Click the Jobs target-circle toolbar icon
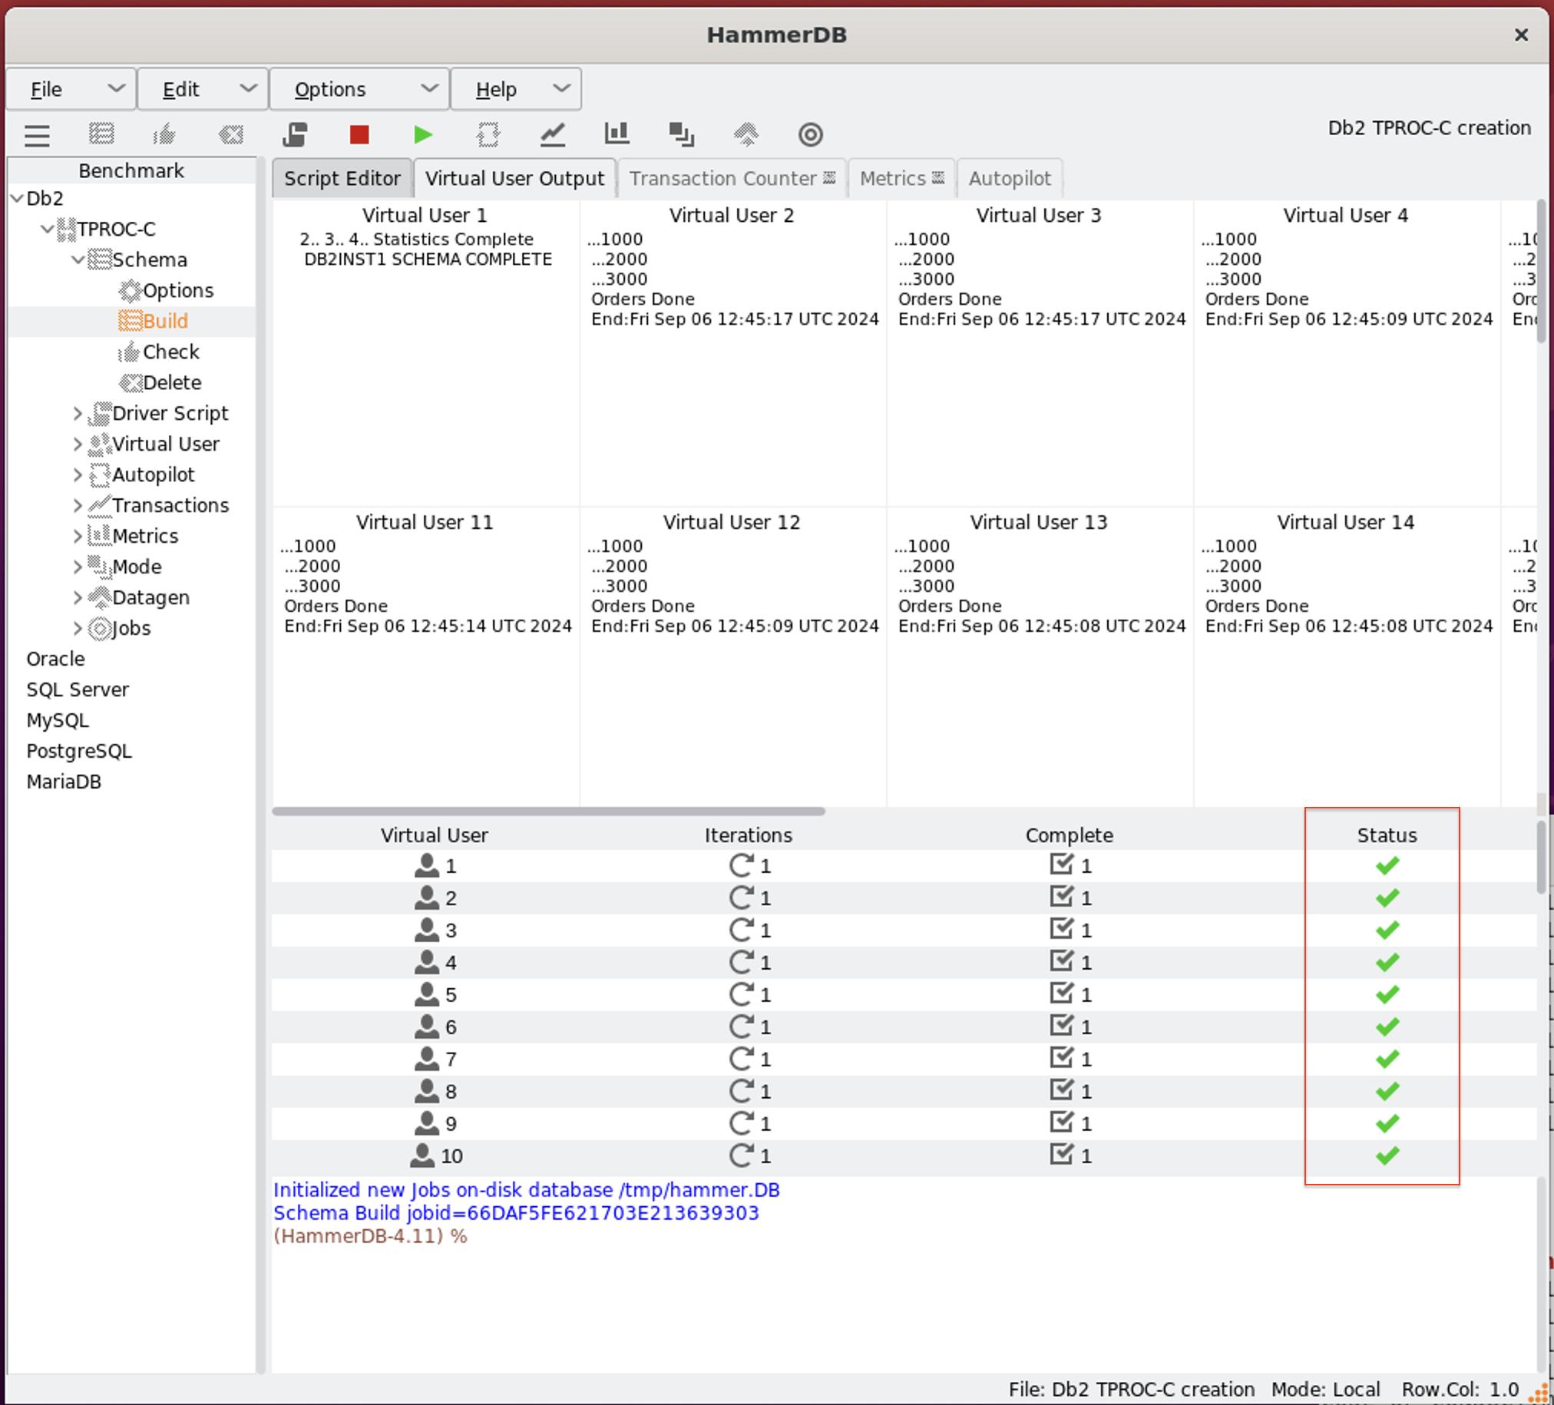This screenshot has width=1554, height=1405. [x=810, y=135]
